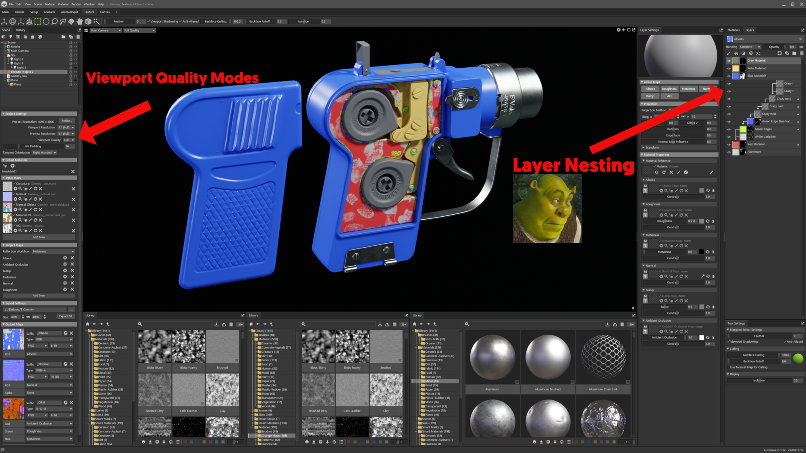
Task: Delete selected scene object with trash icon
Action: tap(78, 37)
